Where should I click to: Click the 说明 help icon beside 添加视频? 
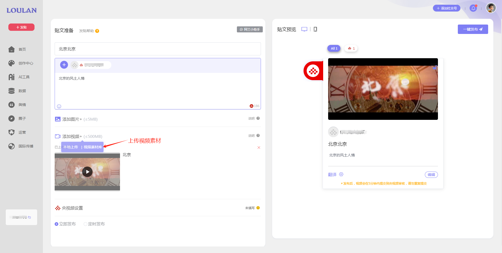pos(258,136)
